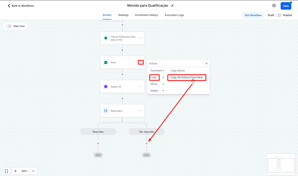Open the Execution Logs tab
The width and height of the screenshot is (298, 176).
(174, 15)
